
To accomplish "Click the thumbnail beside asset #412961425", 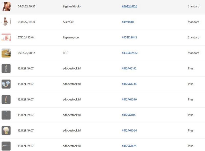I will [x=6, y=146].
